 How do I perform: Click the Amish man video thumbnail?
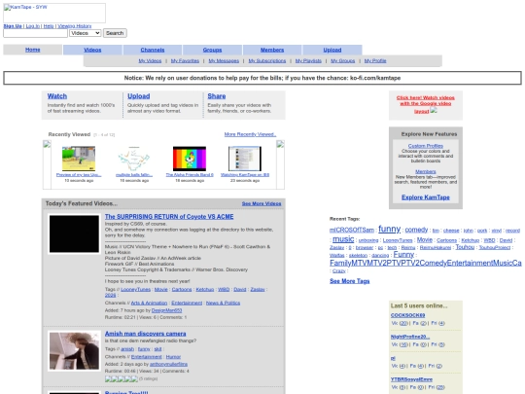[x=74, y=351]
